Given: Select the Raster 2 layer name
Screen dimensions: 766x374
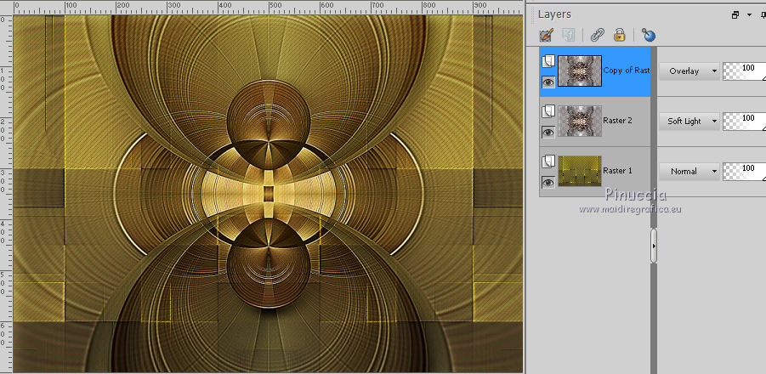Looking at the screenshot, I should point(617,122).
